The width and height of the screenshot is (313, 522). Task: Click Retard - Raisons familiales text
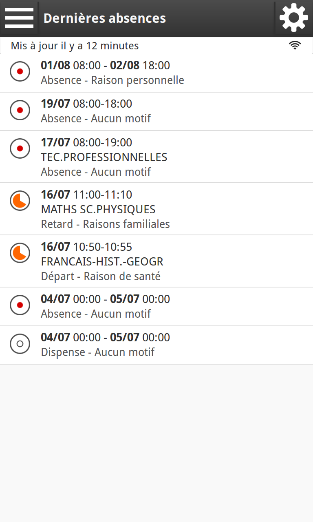tap(106, 224)
